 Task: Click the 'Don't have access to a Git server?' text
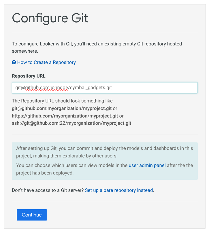(x=48, y=190)
